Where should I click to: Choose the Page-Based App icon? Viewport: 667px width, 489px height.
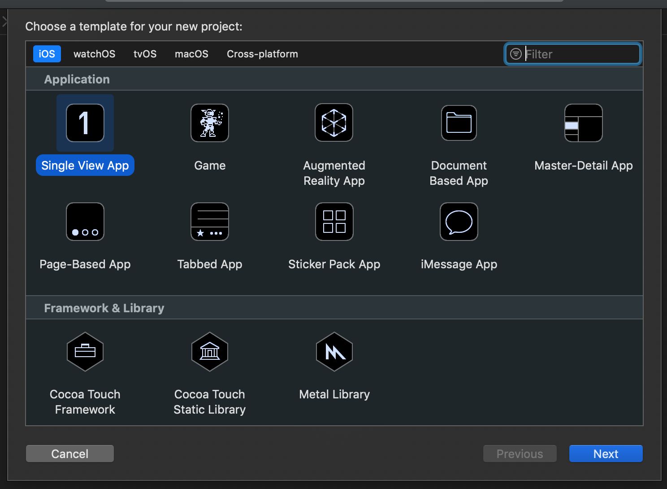click(x=85, y=222)
